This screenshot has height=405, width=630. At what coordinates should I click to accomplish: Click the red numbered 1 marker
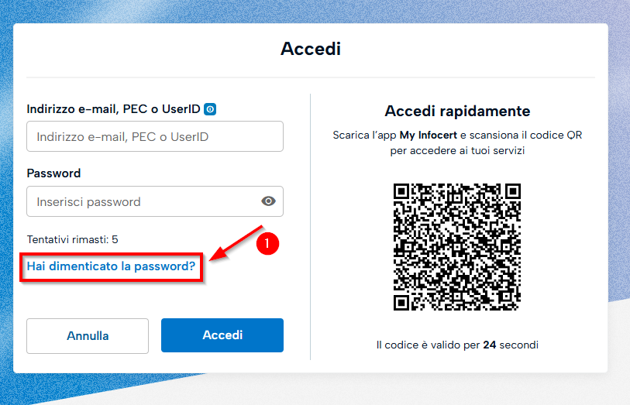267,243
